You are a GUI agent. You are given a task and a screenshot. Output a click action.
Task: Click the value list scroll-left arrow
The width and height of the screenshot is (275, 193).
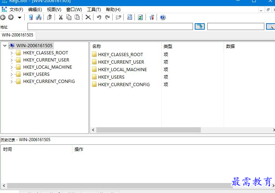coord(93,130)
